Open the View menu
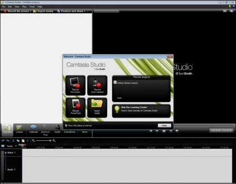 pos(17,6)
